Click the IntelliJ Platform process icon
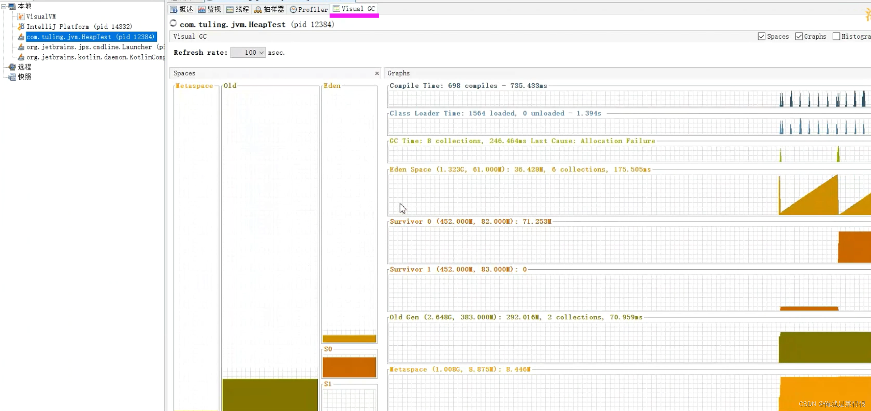The image size is (871, 411). (21, 26)
